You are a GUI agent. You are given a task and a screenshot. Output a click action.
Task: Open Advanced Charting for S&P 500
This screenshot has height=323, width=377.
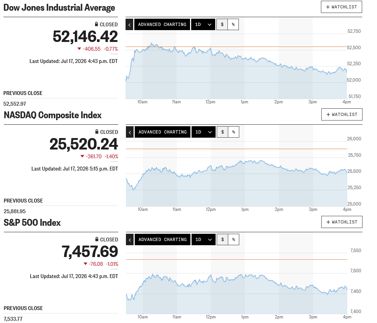[x=163, y=239]
